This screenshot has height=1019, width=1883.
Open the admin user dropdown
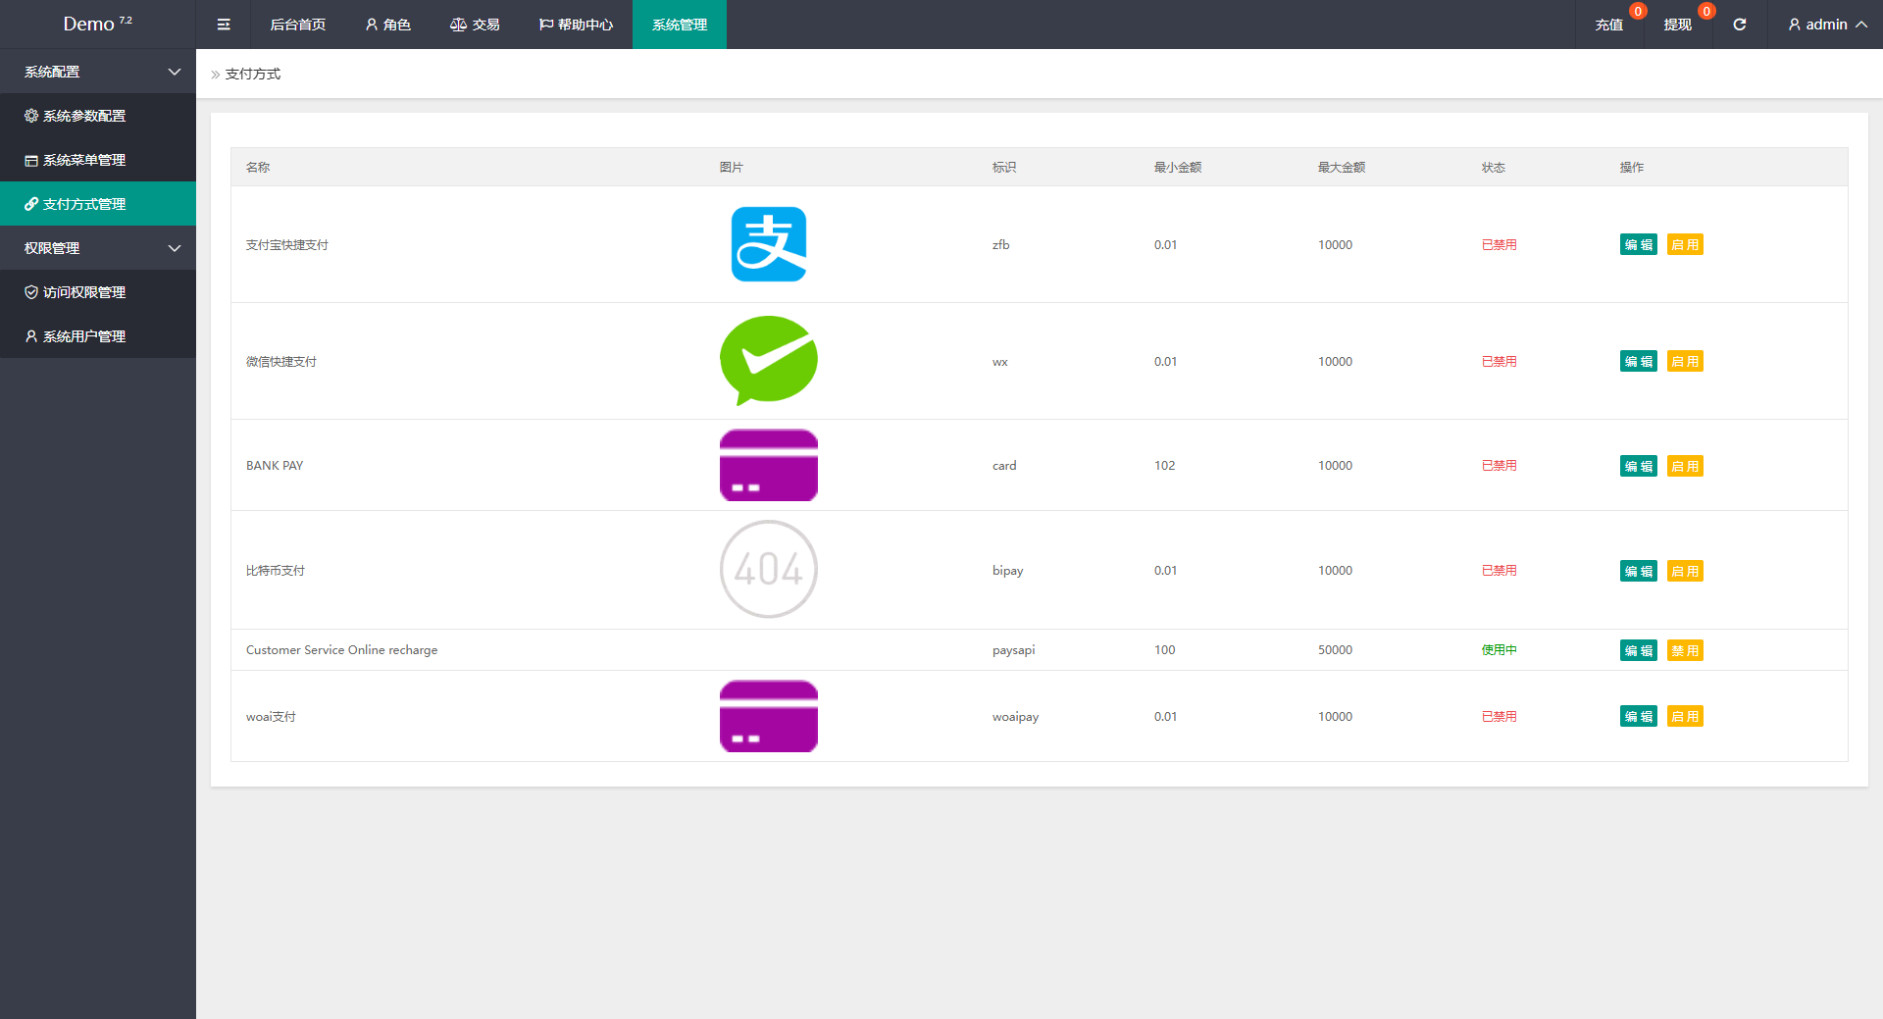tap(1826, 25)
